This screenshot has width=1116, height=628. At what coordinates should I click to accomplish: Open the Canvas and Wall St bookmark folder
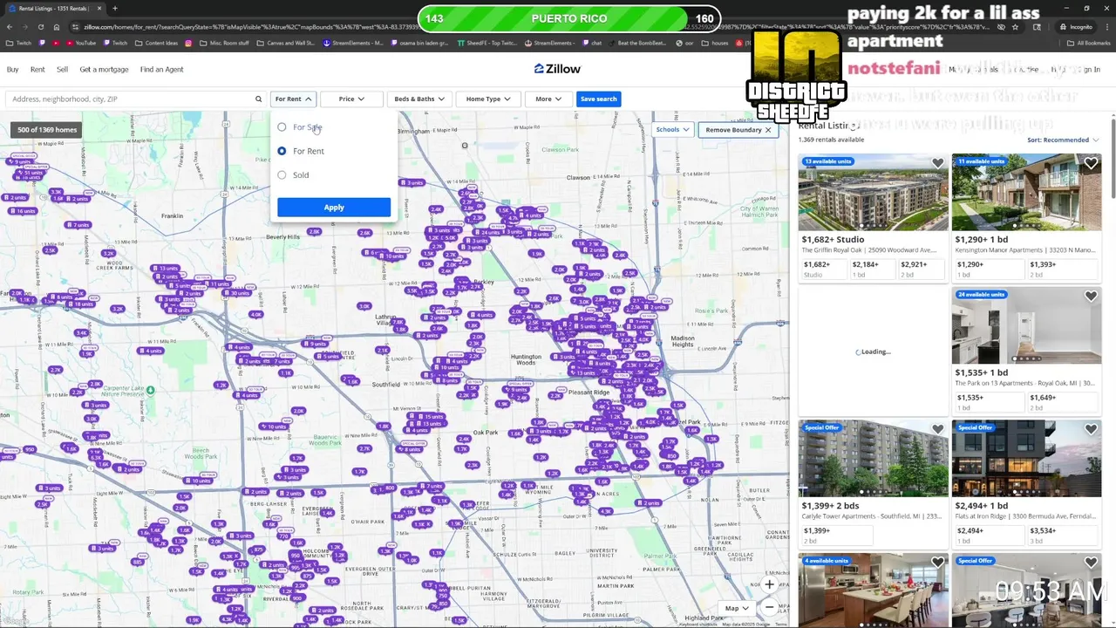pyautogui.click(x=286, y=43)
